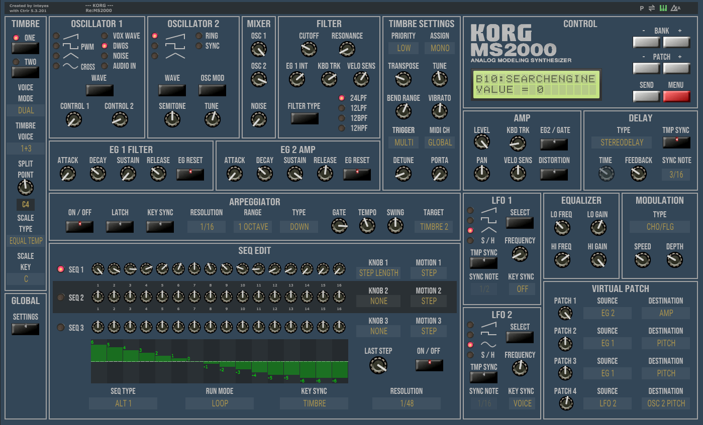
Task: Click the Arpeggiator SWING knob
Action: coord(395,226)
